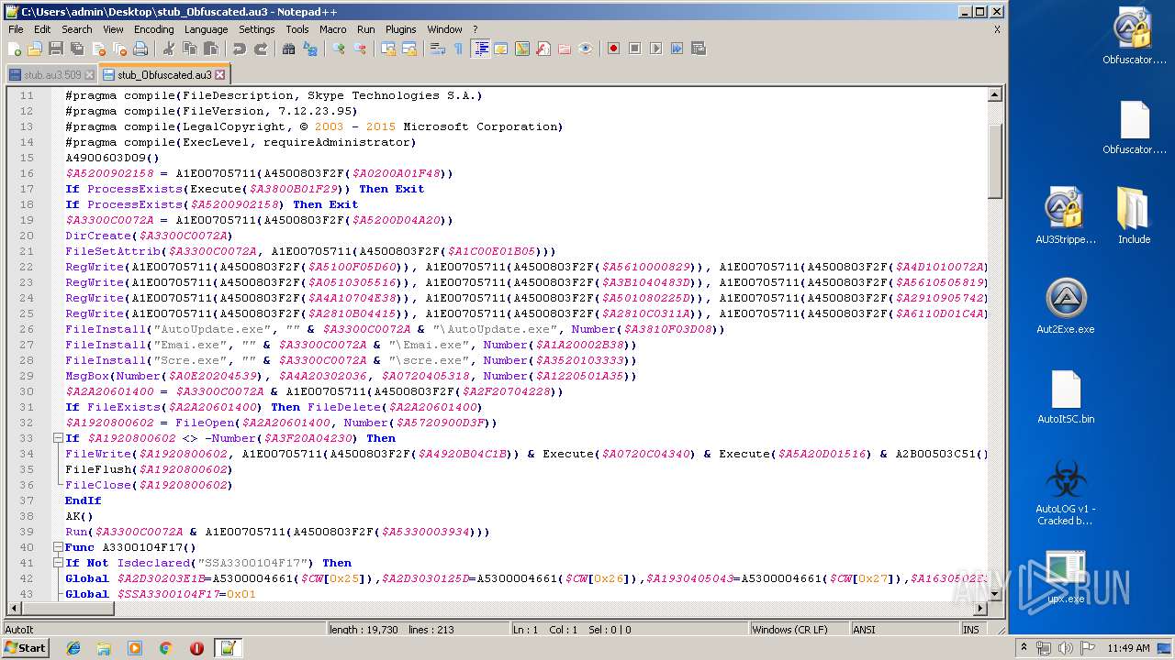Open the Encoding menu

tap(153, 29)
